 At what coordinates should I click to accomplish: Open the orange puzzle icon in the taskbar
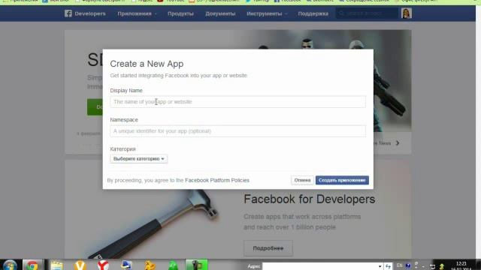tap(150, 265)
